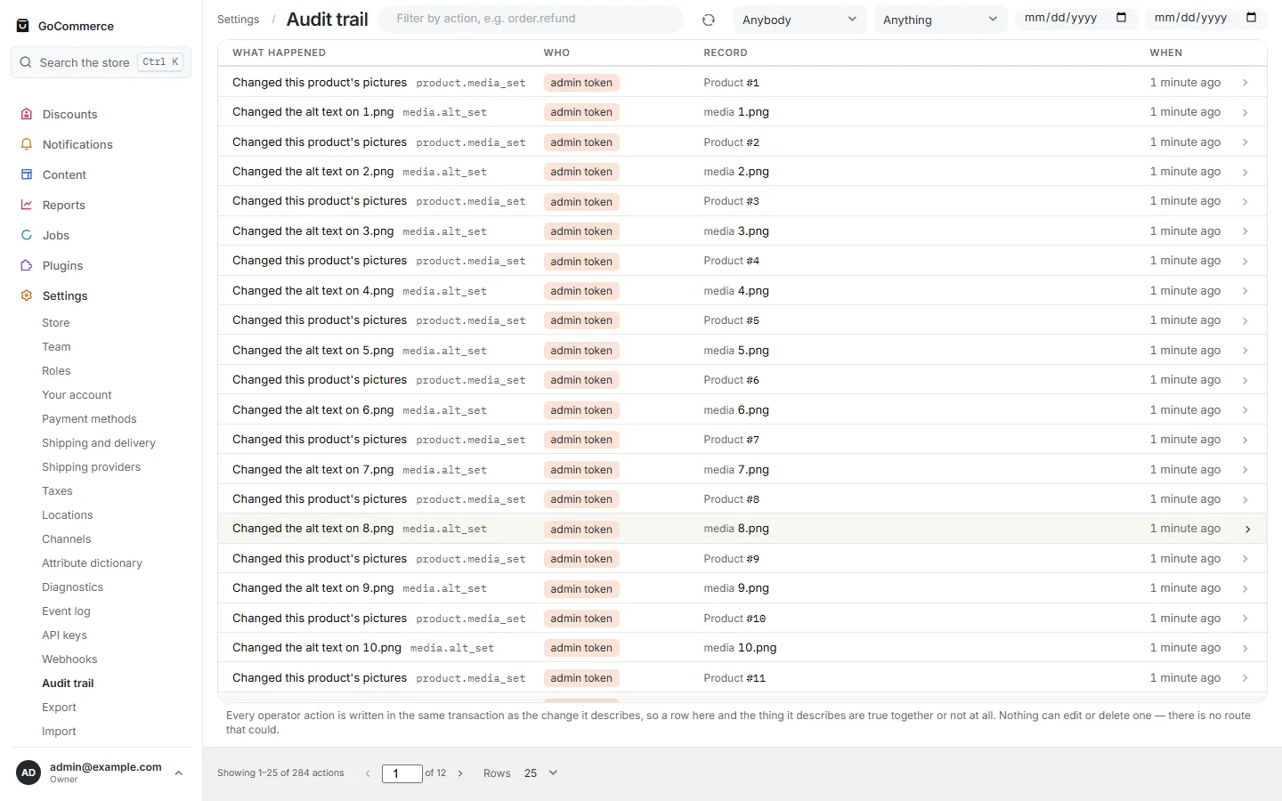Go to the API keys settings page
Screen dimensions: 1282x801
click(64, 635)
